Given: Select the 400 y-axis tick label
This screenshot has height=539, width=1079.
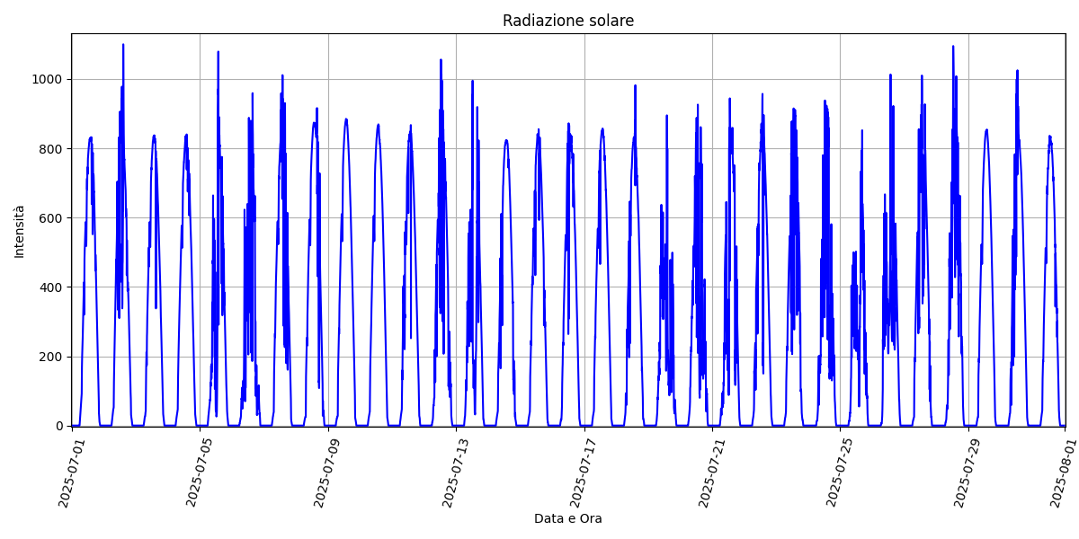Looking at the screenshot, I should click(52, 287).
